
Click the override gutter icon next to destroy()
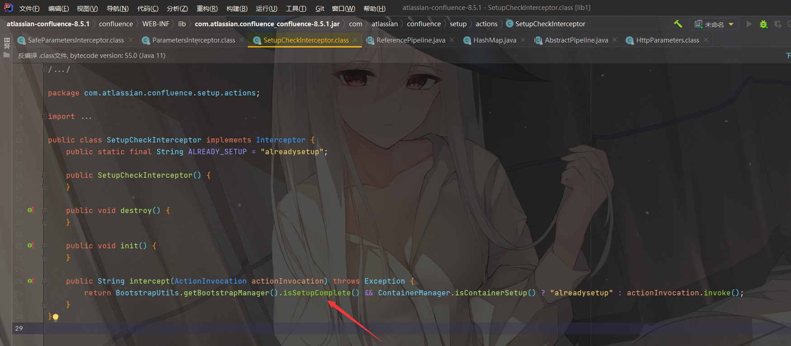tap(30, 210)
